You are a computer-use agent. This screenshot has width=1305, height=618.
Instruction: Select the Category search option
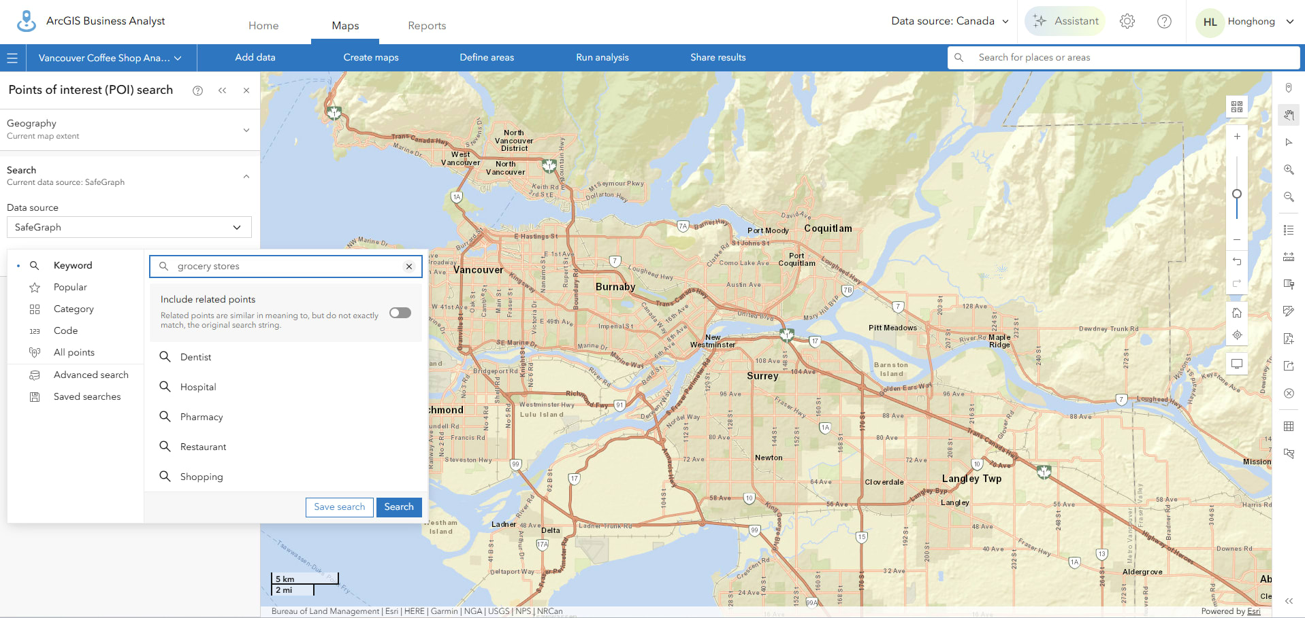[x=75, y=309]
